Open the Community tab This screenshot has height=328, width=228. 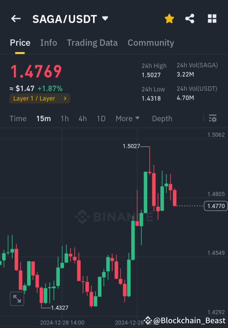[151, 43]
